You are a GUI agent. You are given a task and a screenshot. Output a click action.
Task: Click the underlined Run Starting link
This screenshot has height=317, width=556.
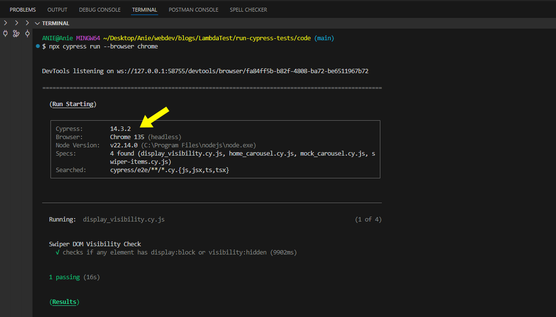point(73,104)
